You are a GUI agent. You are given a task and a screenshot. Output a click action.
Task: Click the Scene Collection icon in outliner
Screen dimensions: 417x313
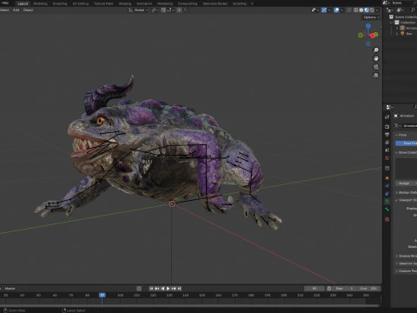pyautogui.click(x=392, y=17)
